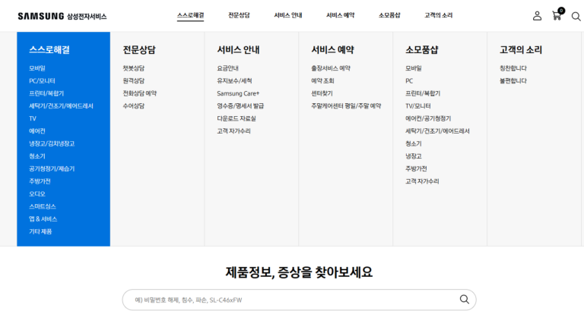The height and width of the screenshot is (314, 584).
Task: Click the 서비스 안내 column heading
Action: (x=238, y=49)
